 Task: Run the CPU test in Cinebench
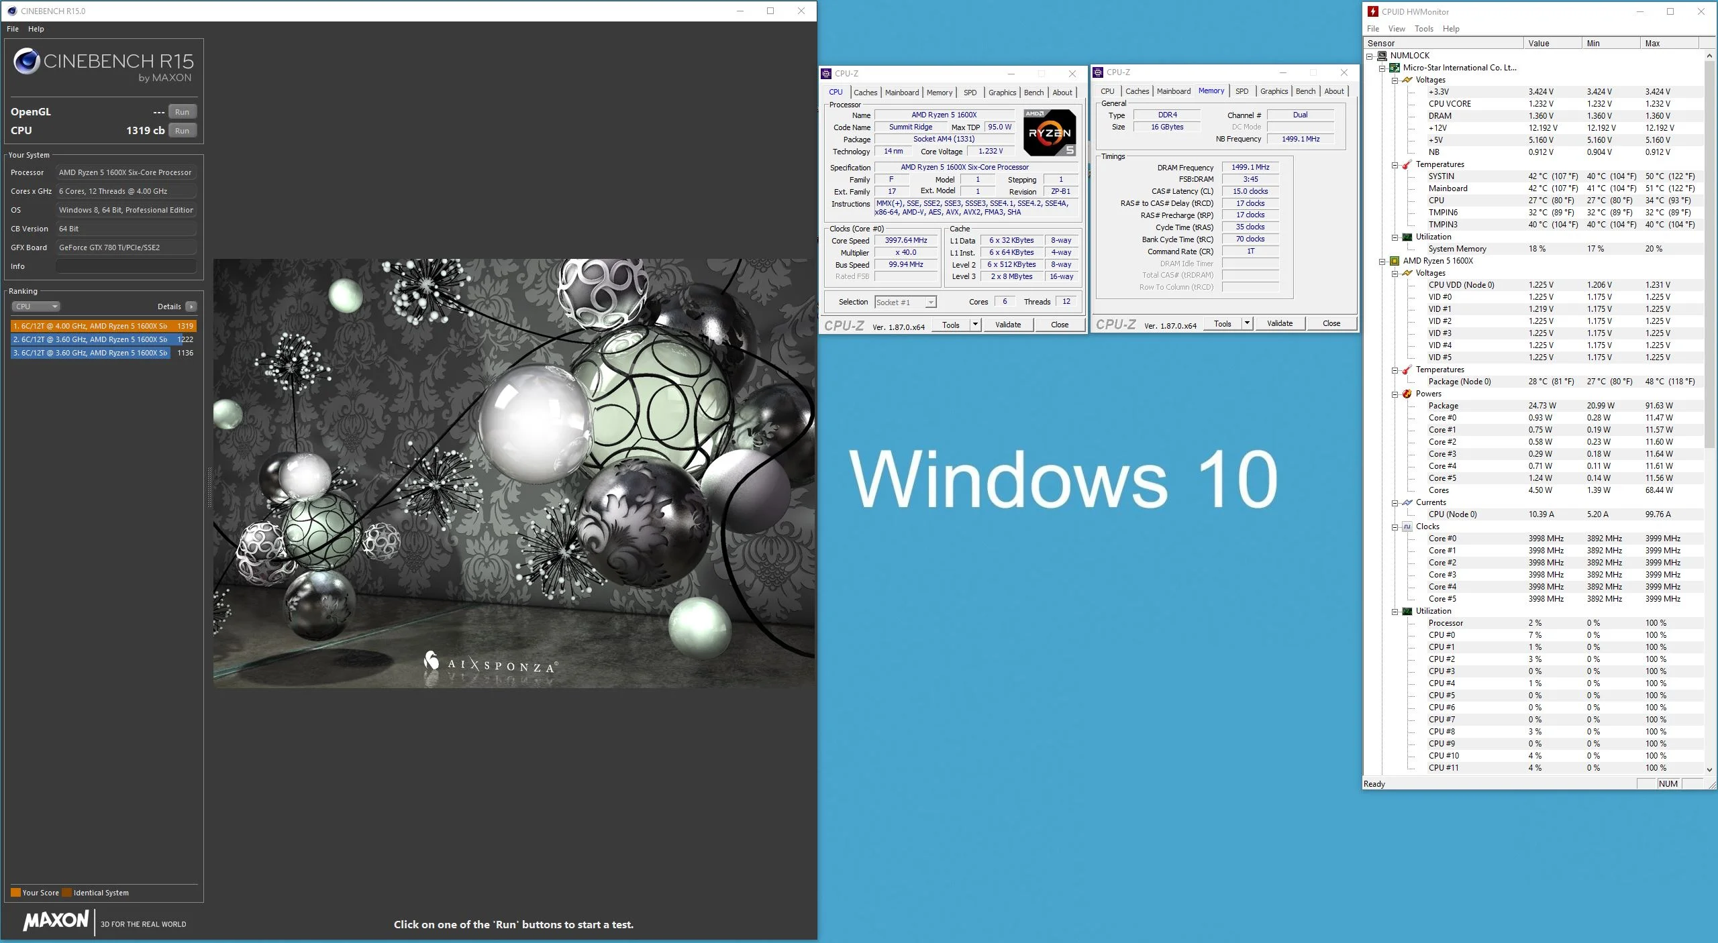(182, 131)
